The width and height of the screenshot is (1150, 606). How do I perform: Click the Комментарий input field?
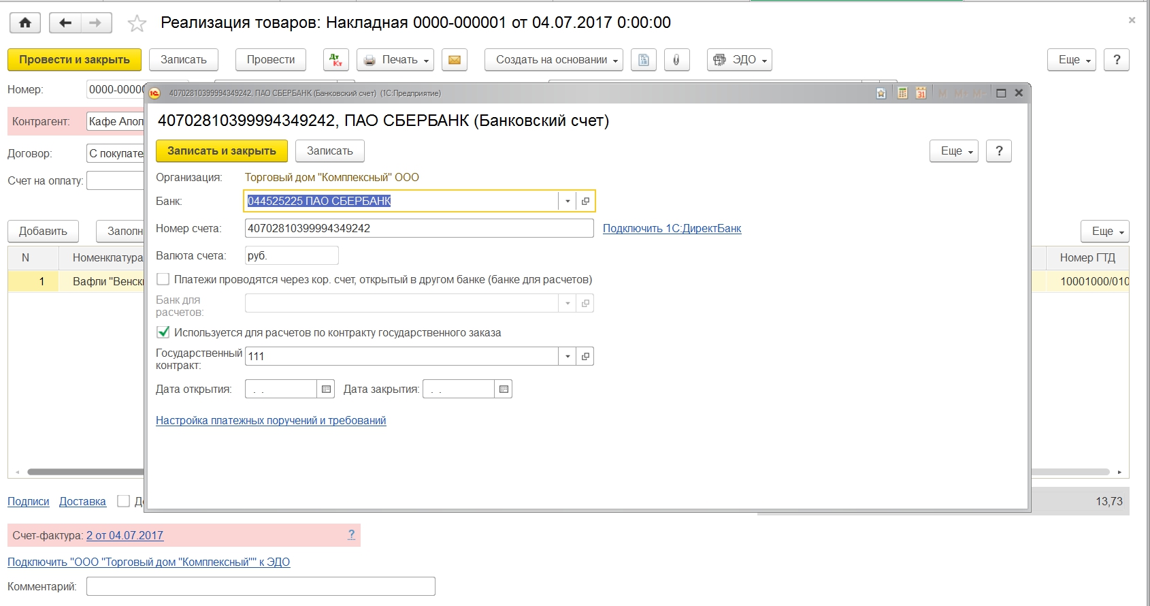coord(261,586)
